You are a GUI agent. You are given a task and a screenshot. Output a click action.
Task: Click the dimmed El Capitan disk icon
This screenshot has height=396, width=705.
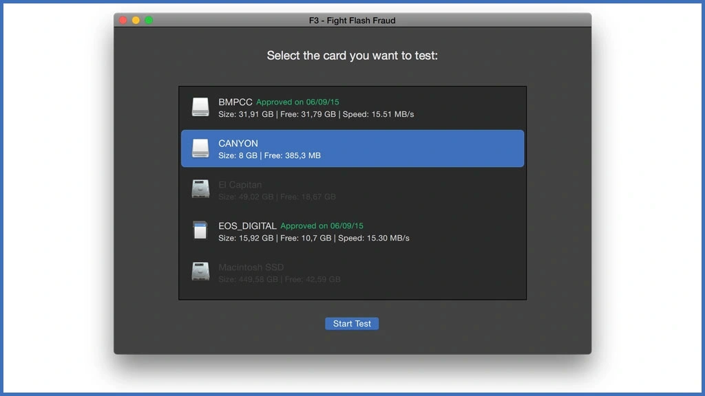click(x=200, y=190)
